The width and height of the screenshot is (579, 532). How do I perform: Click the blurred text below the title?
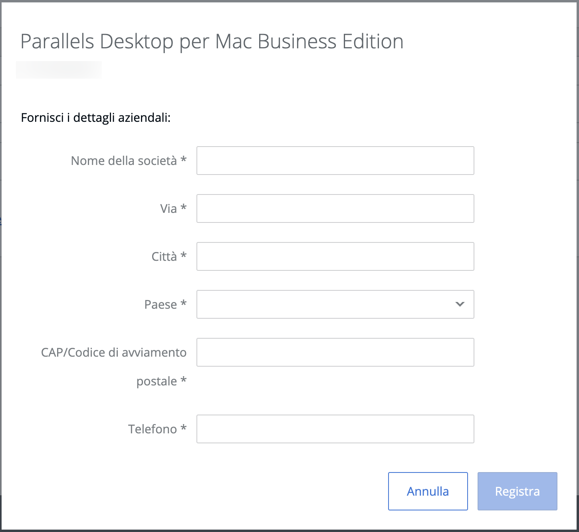[59, 70]
